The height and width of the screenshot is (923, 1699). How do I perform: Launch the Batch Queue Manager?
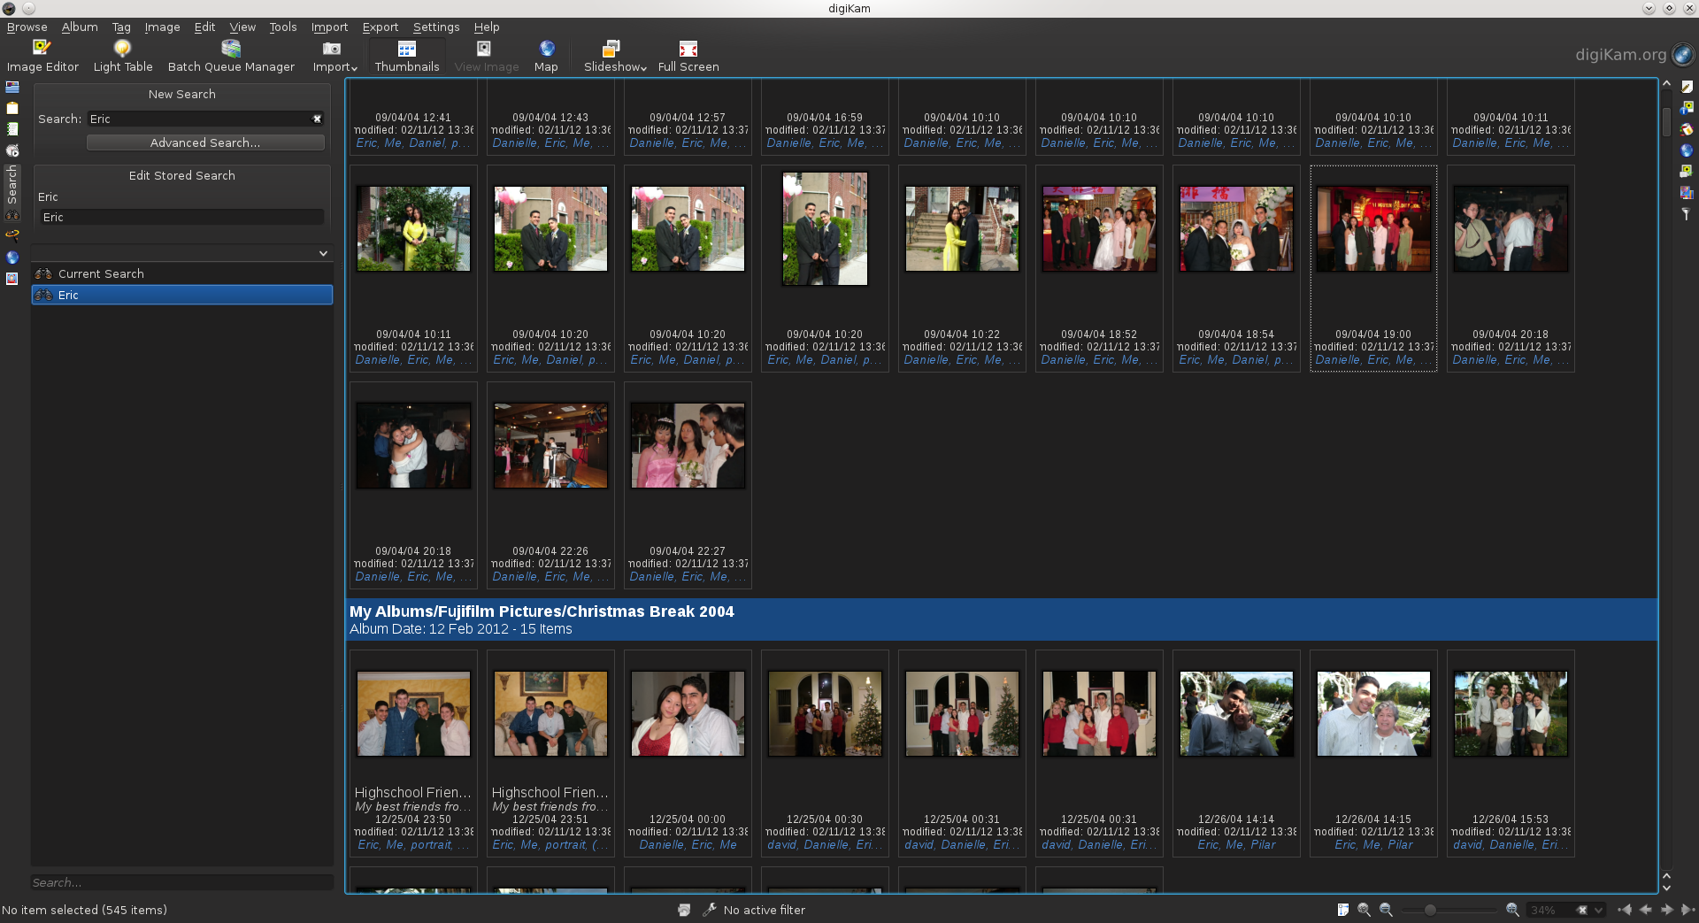point(231,56)
